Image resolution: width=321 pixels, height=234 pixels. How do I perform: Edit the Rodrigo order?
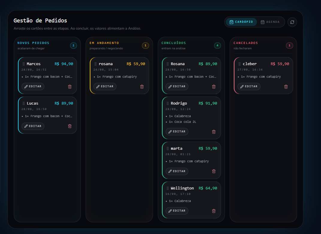[177, 131]
